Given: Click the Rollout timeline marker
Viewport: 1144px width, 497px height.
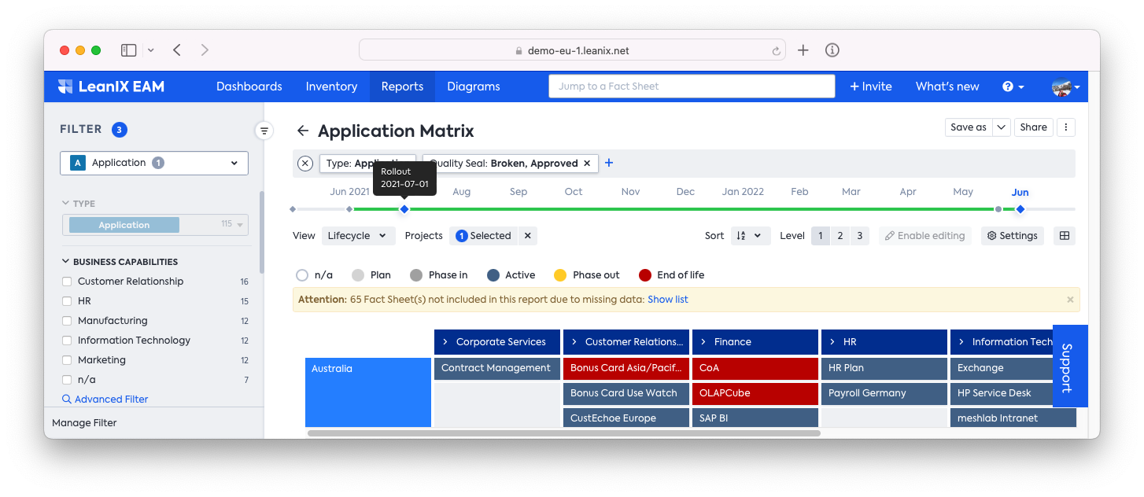Looking at the screenshot, I should [404, 209].
